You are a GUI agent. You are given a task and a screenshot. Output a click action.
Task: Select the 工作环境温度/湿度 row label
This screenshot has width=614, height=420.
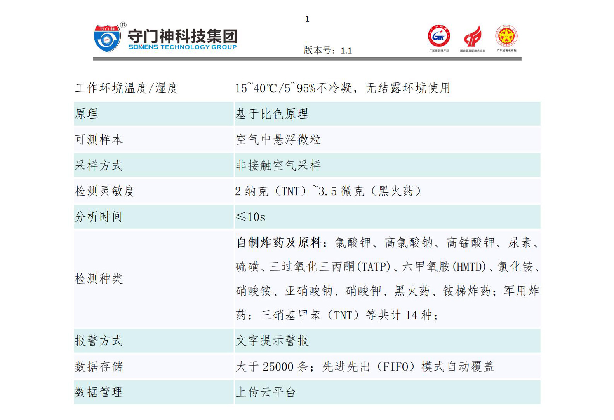pyautogui.click(x=127, y=88)
